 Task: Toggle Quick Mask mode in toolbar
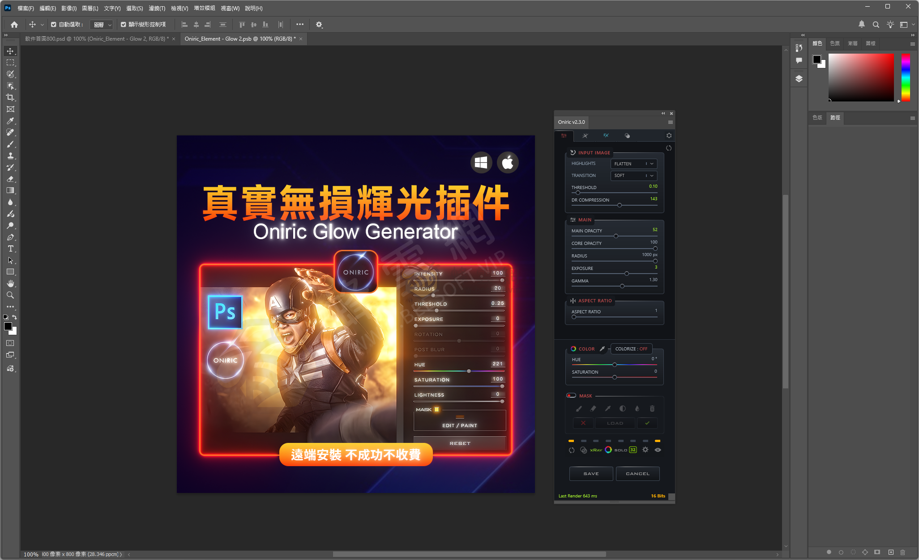click(10, 343)
